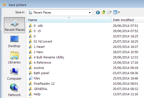Click date '13/07/2014 11:16'

[125, 94]
